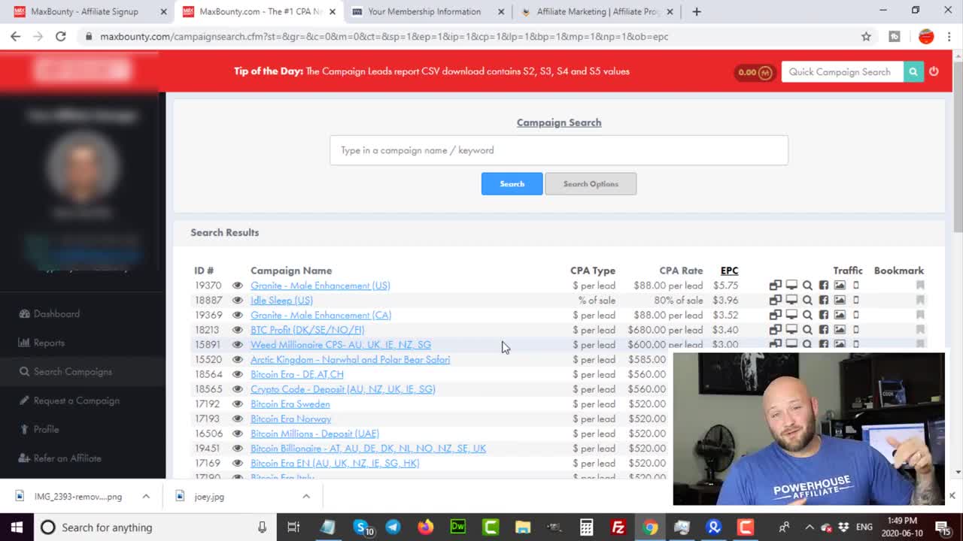The height and width of the screenshot is (541, 963).
Task: Click the Chrome bookmark star icon
Action: click(866, 36)
